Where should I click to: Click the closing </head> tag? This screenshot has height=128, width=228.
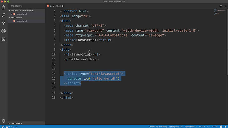(66, 45)
